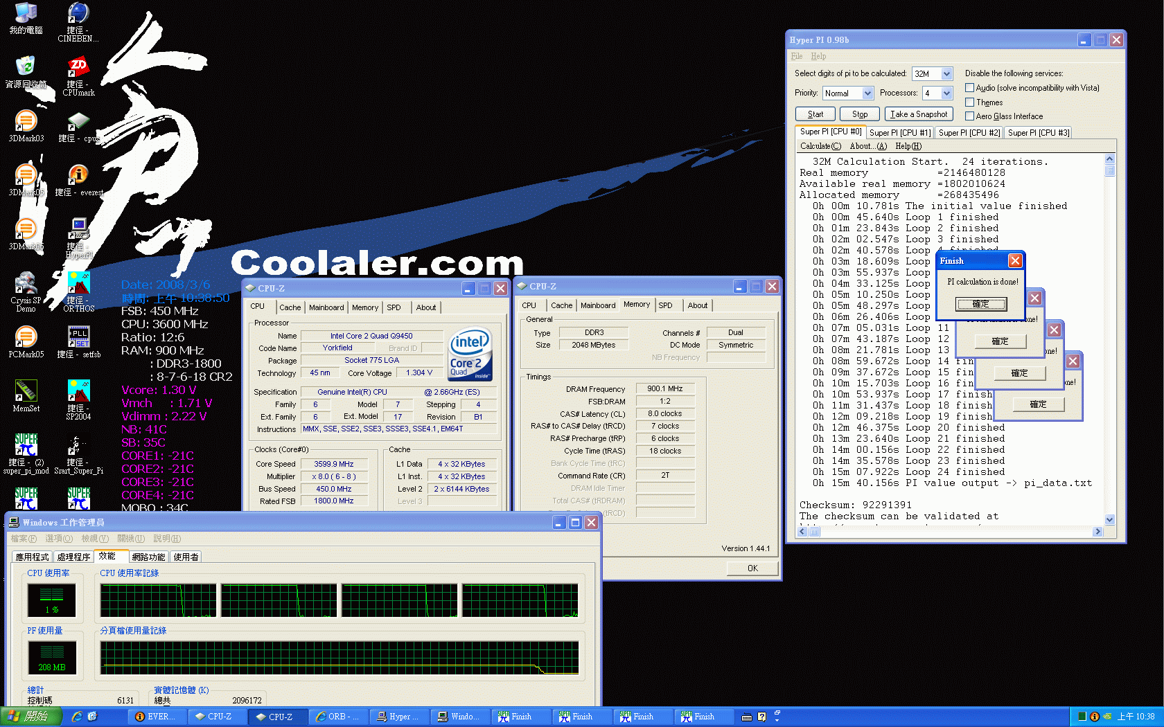Click the Start button in Hyper PI
The width and height of the screenshot is (1164, 727).
point(815,114)
